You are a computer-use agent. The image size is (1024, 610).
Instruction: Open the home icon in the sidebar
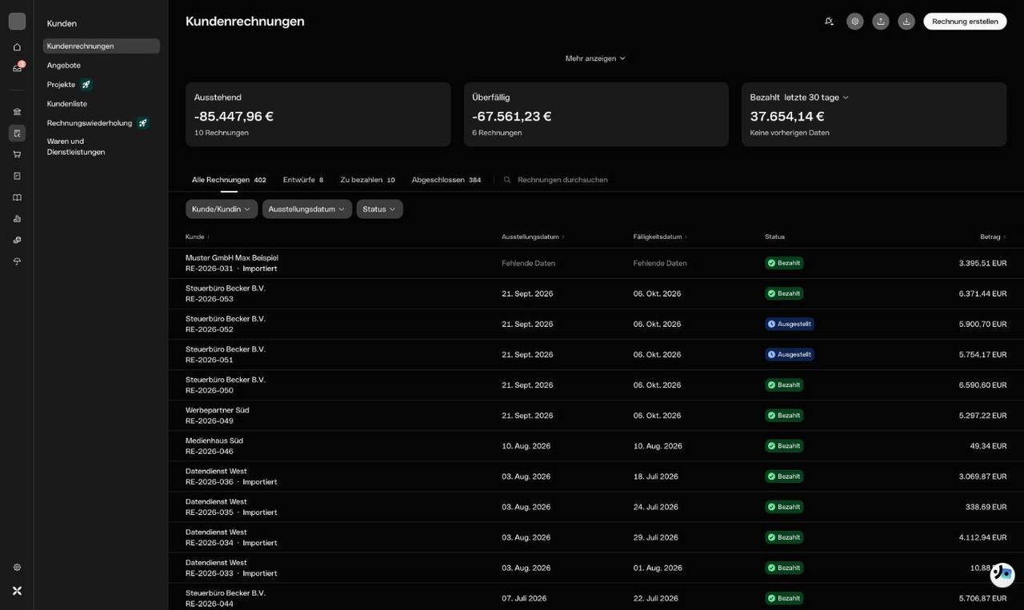pos(17,47)
